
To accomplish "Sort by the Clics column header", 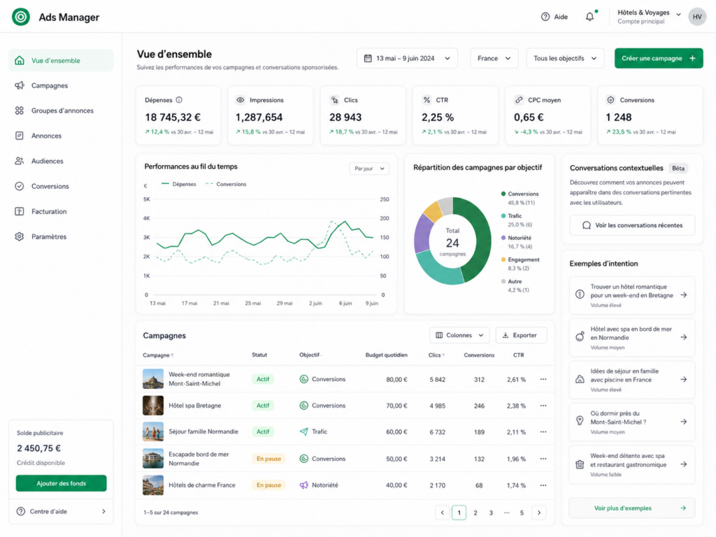I will pos(436,355).
